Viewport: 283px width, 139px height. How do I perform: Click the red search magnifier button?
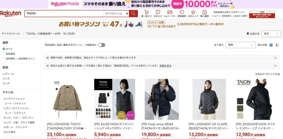point(133,14)
